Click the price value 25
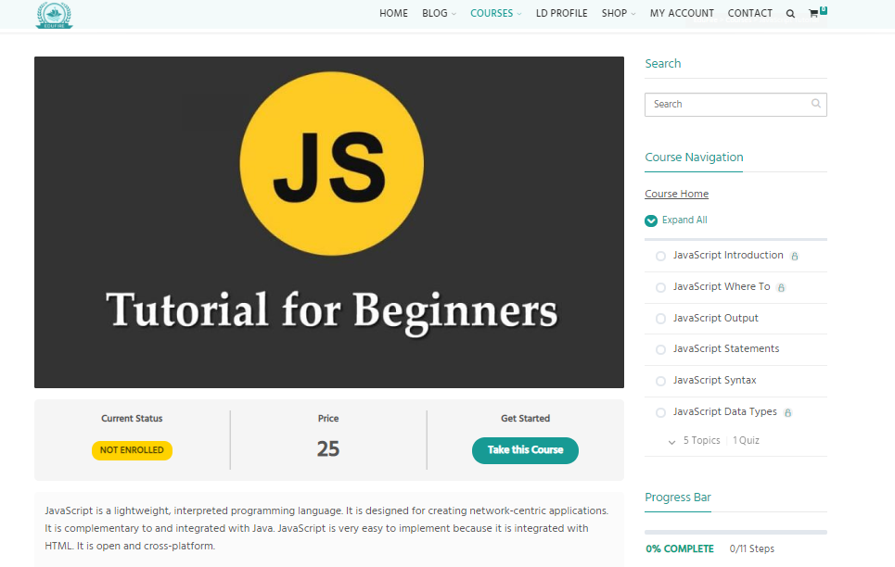Viewport: 895px width, 567px height. pos(328,449)
